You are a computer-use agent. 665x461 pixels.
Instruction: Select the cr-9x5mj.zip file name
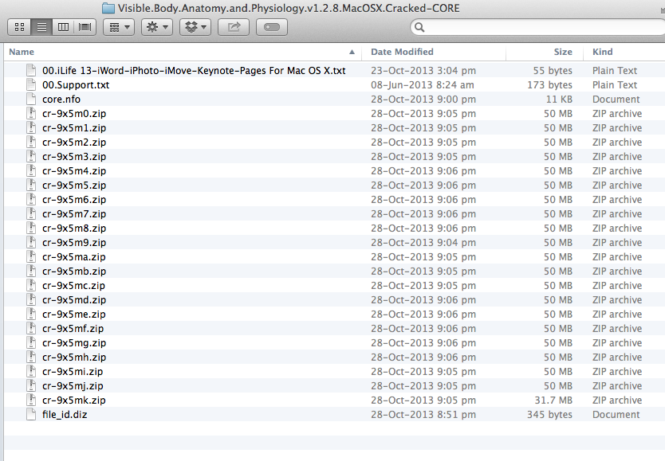[73, 386]
